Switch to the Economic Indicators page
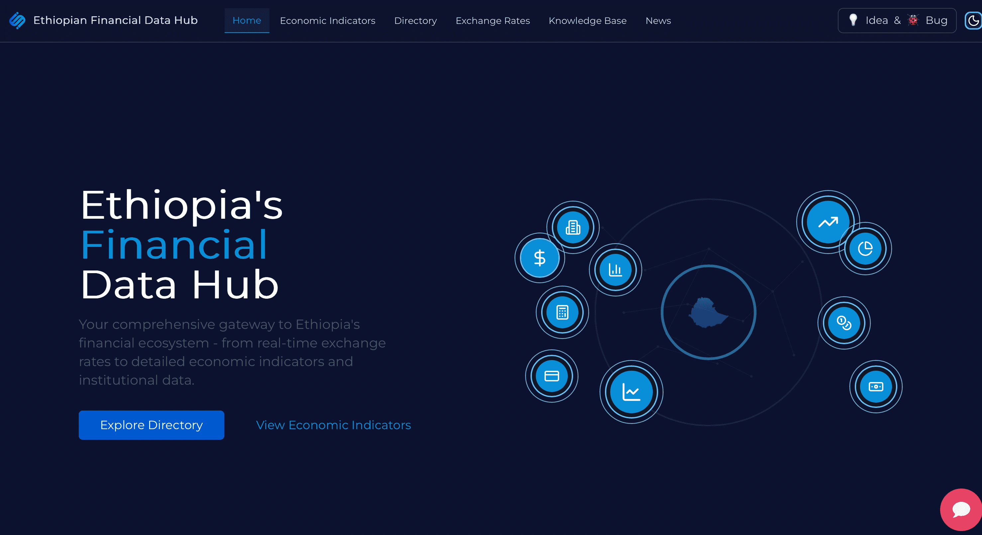Screen dimensions: 982x535 point(328,21)
